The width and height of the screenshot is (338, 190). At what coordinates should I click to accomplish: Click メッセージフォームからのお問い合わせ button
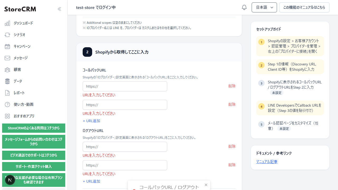coord(34,142)
